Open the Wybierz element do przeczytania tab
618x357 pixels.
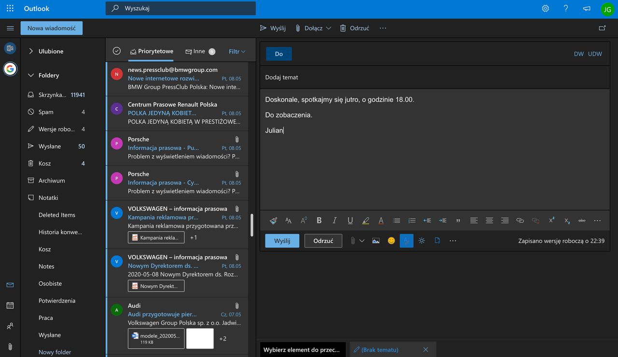pos(303,350)
